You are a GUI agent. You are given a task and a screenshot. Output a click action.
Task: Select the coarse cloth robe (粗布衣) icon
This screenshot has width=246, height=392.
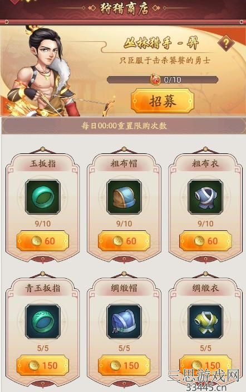[205, 197]
